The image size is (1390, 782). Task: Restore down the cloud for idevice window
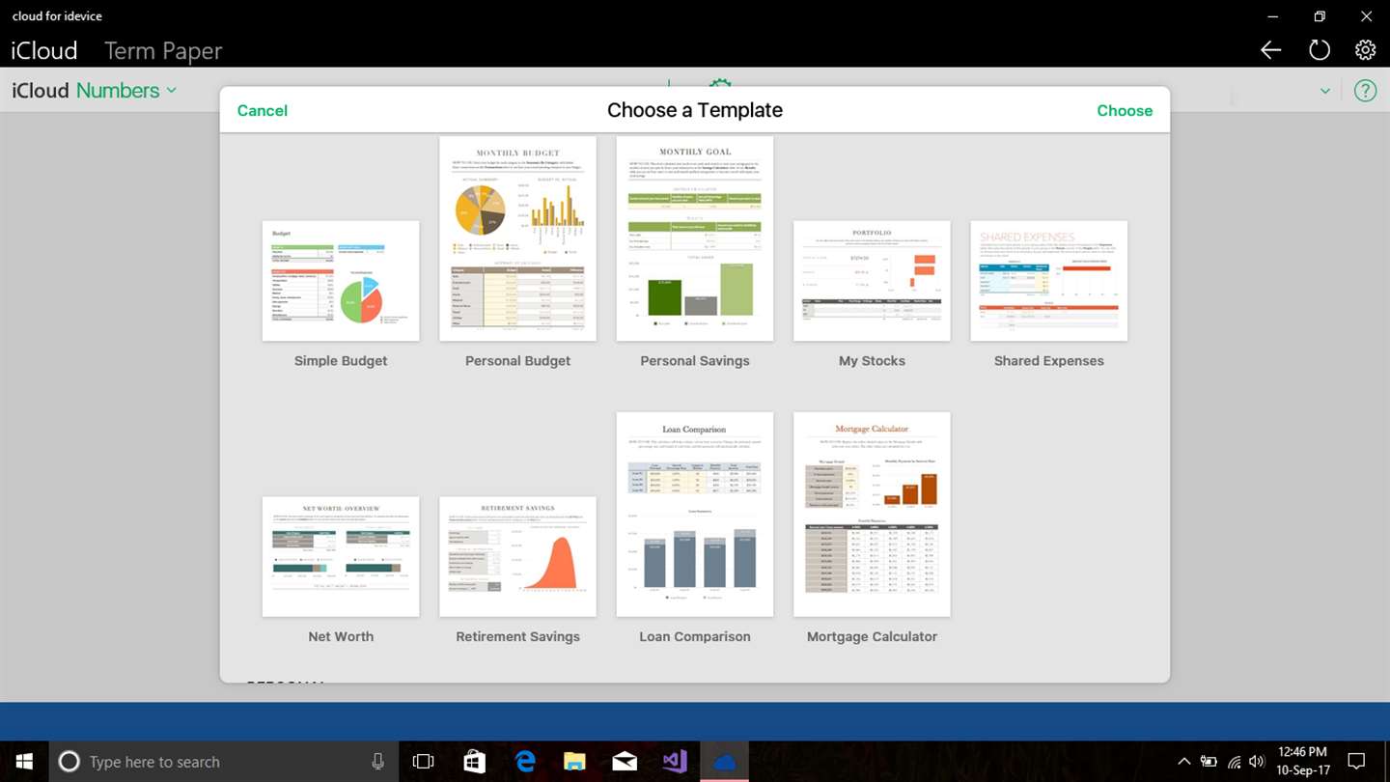pos(1320,16)
